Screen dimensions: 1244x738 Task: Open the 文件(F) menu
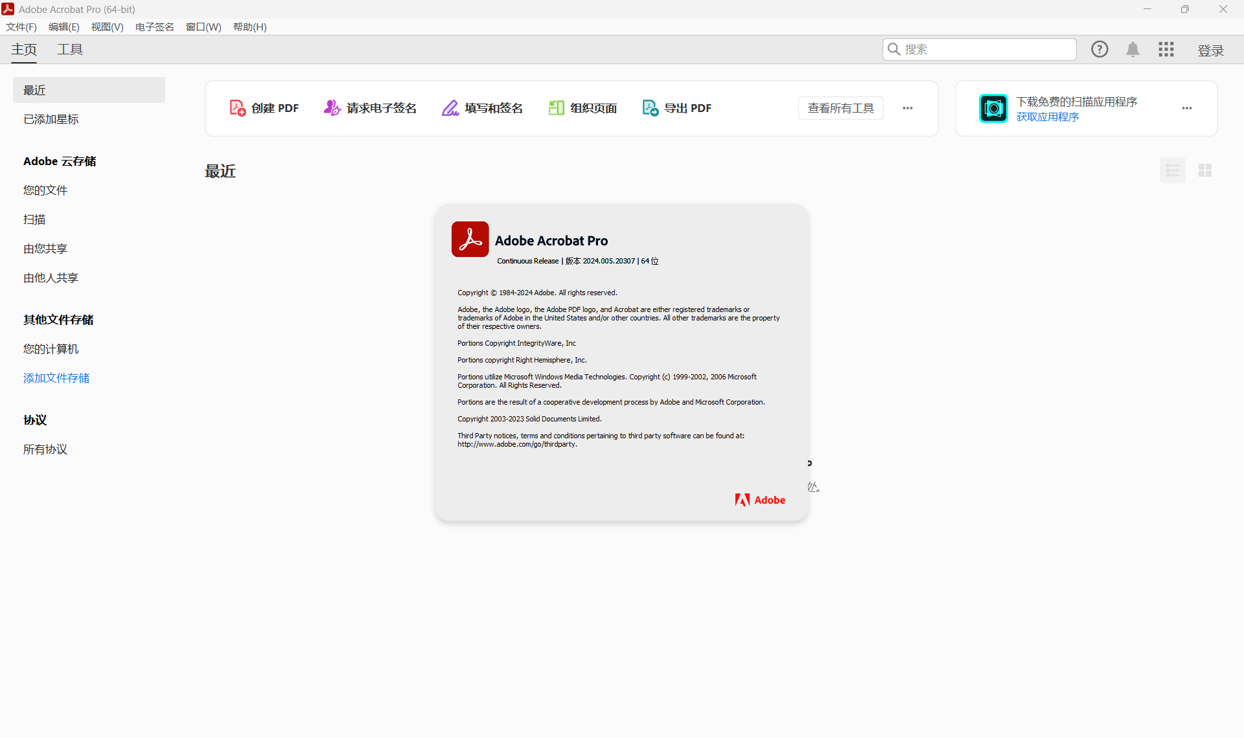pyautogui.click(x=21, y=27)
